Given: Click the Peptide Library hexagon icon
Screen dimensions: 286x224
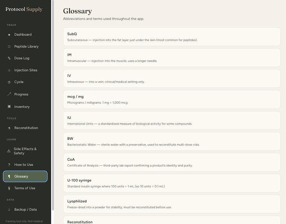Looking at the screenshot, I should coord(9,46).
